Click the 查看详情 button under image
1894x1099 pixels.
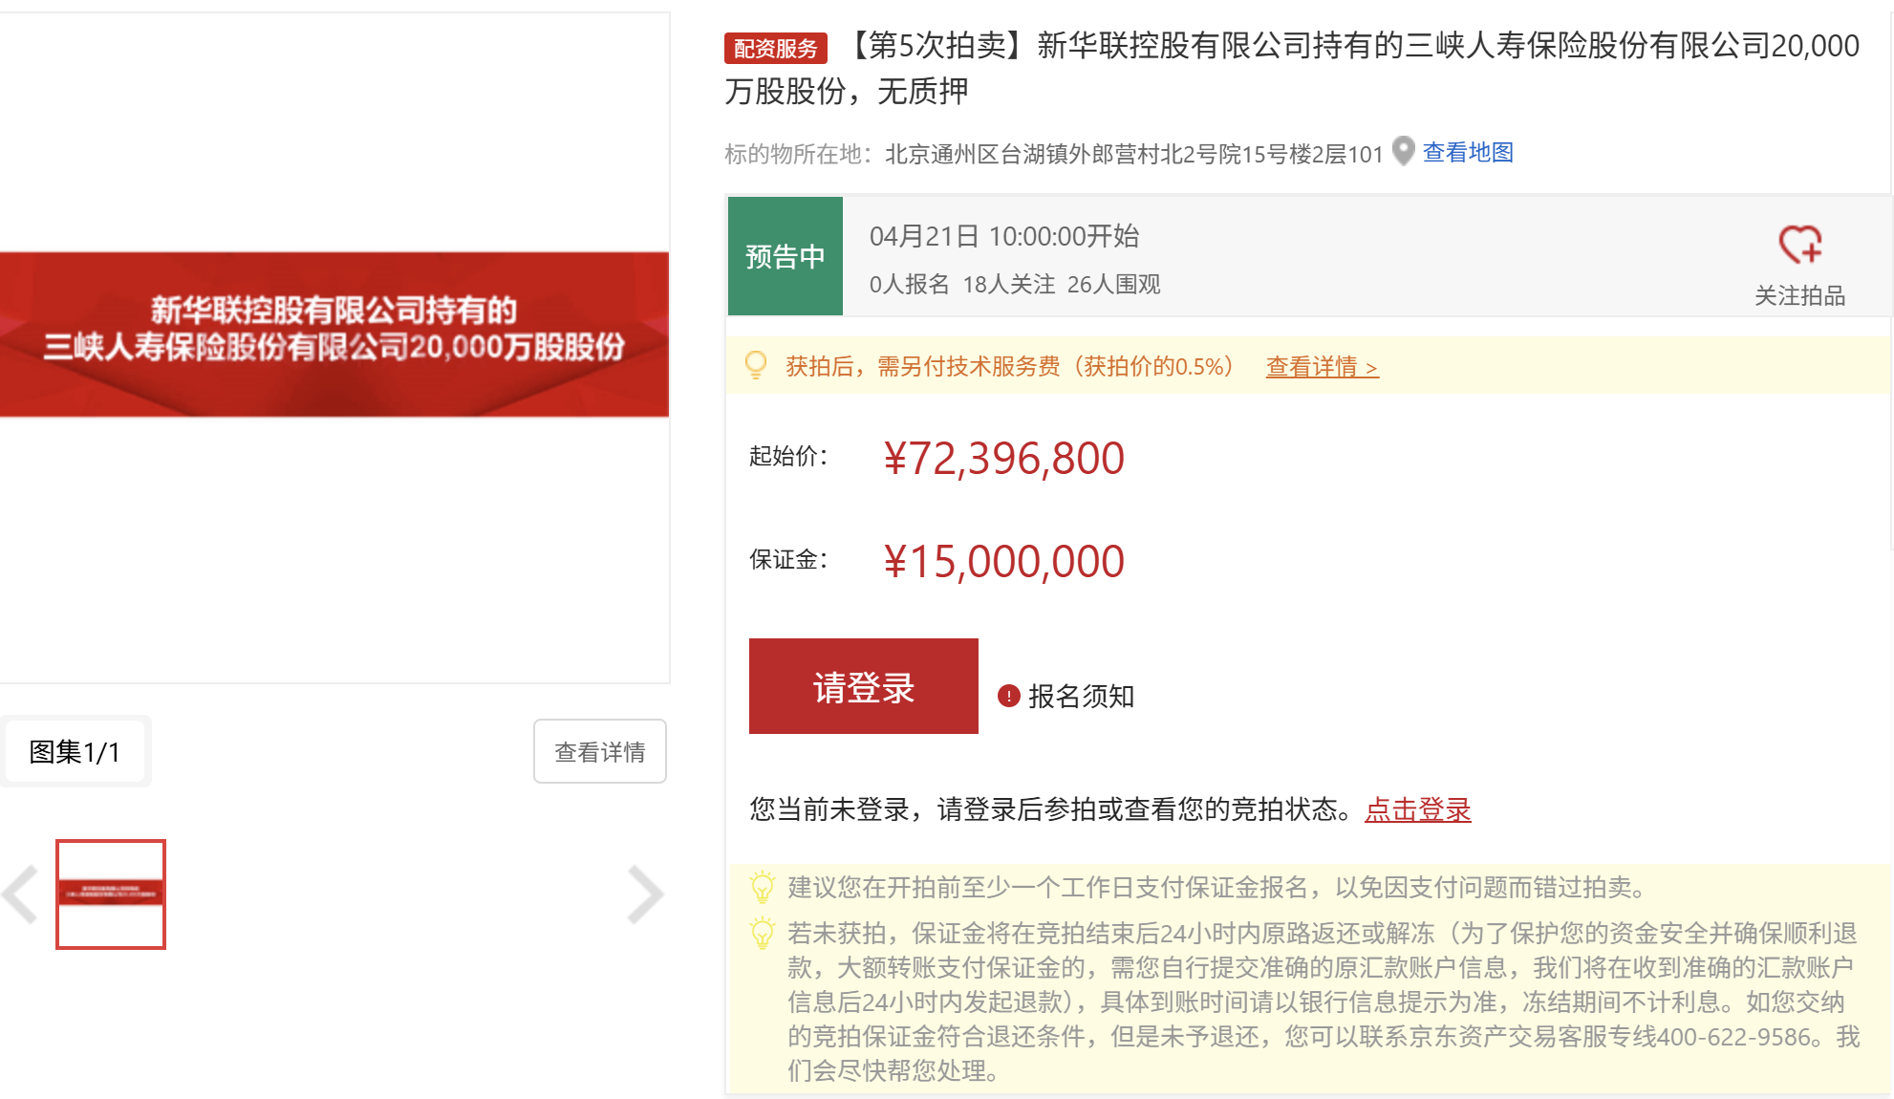[599, 752]
